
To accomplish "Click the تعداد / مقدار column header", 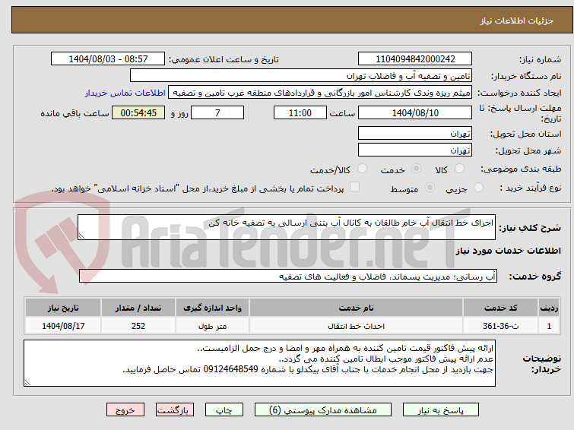I will pyautogui.click(x=138, y=308).
